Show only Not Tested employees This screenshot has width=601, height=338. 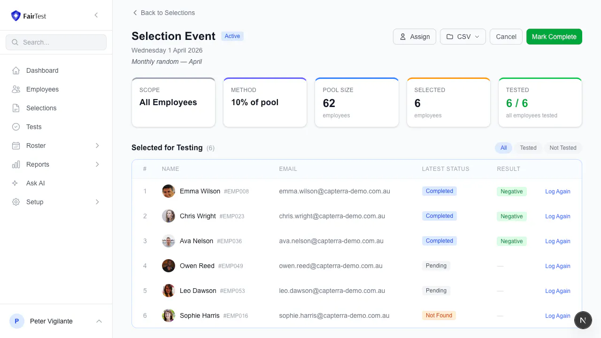point(563,148)
